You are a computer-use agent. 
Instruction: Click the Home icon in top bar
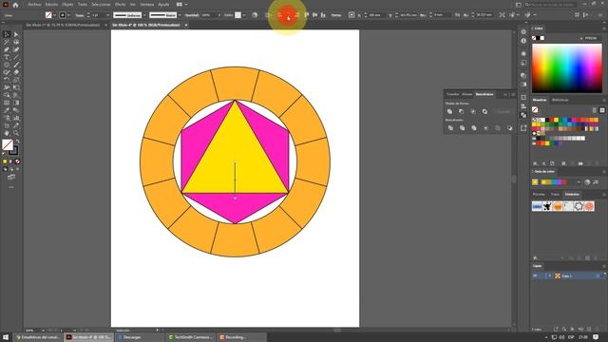coord(15,5)
